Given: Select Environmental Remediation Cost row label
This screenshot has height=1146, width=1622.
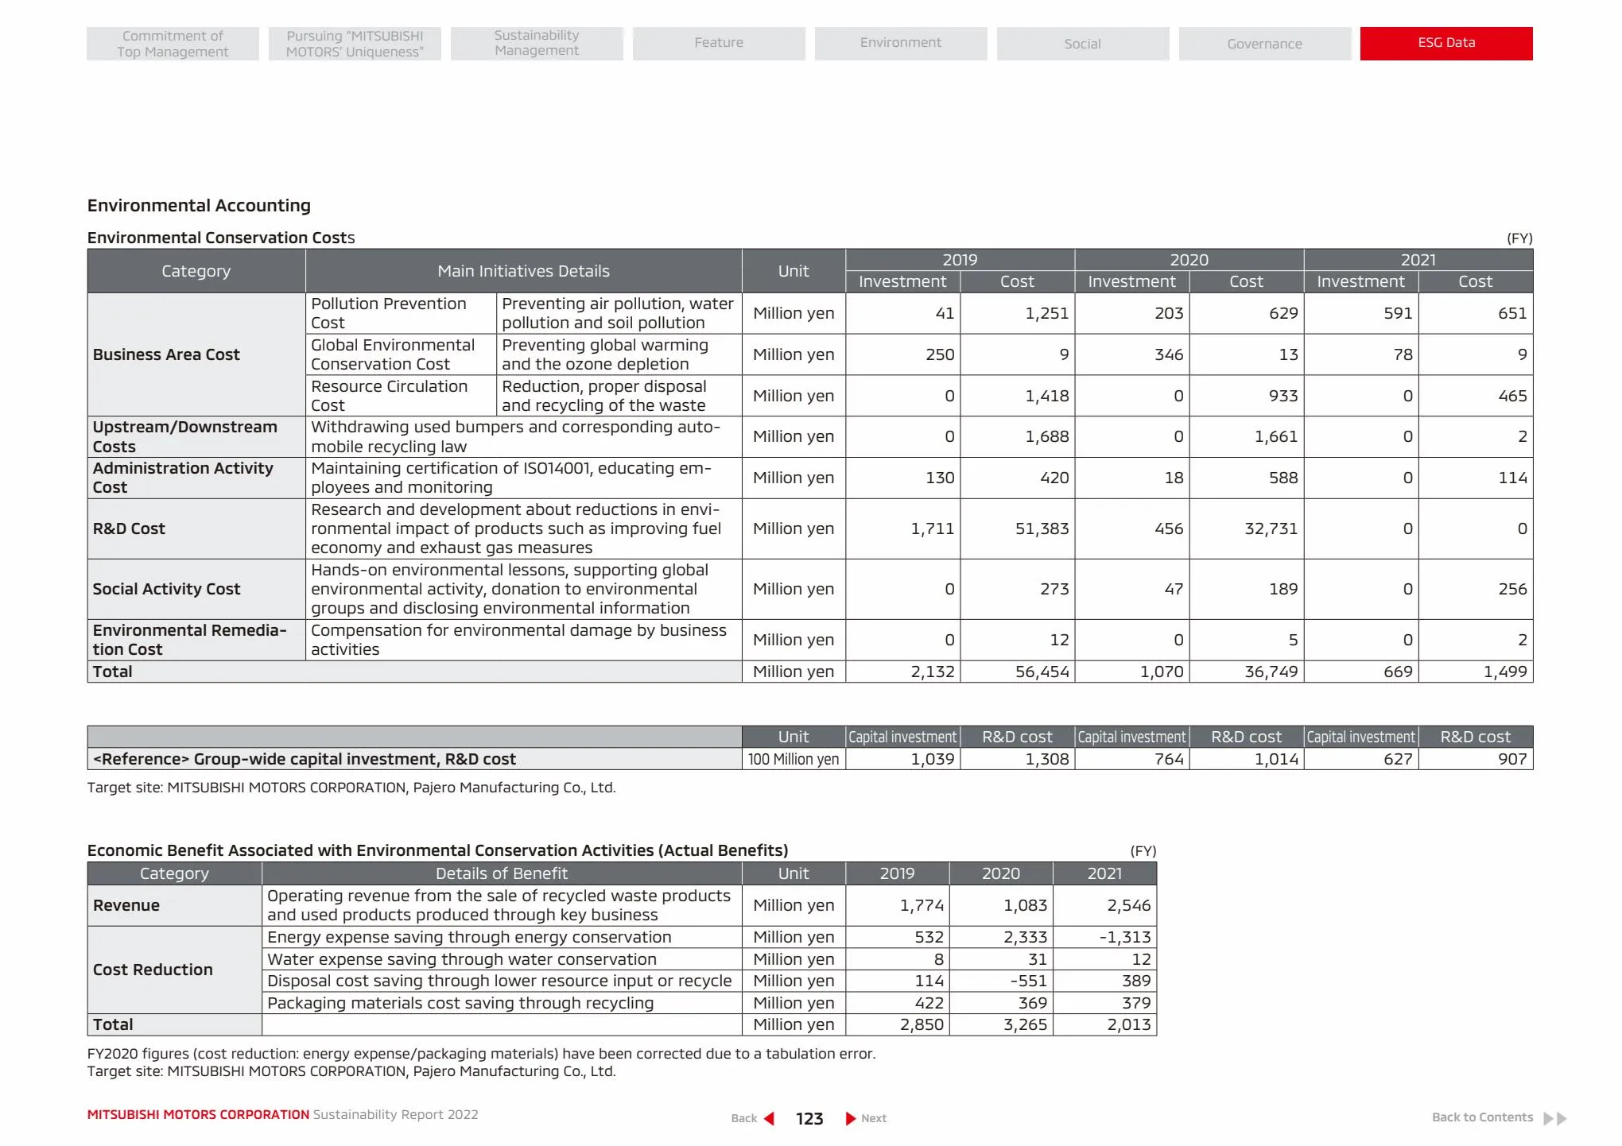Looking at the screenshot, I should coord(196,640).
